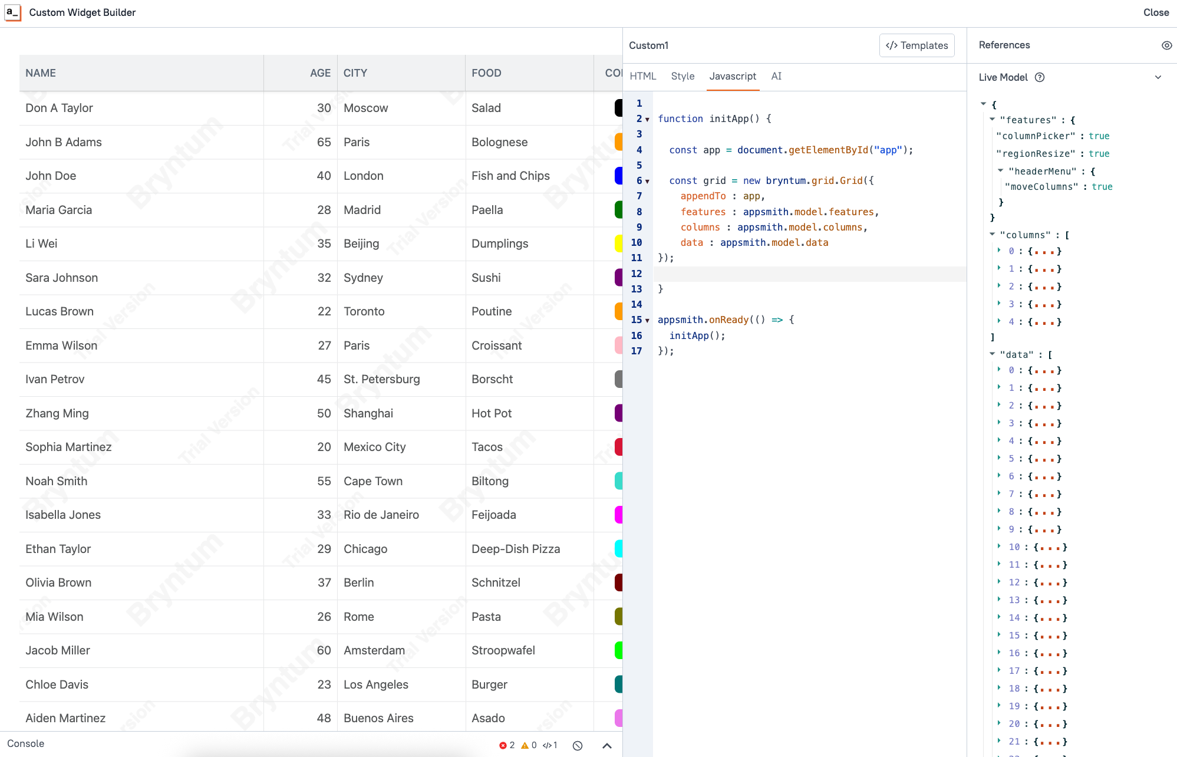Click the "Rio de Janeiro" city cell
Image resolution: width=1177 pixels, height=757 pixels.
(x=401, y=515)
